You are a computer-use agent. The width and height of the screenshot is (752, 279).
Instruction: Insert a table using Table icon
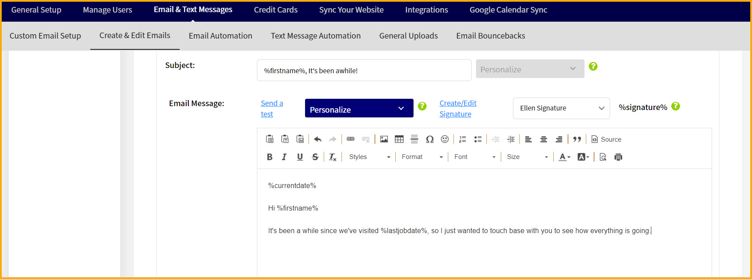click(x=399, y=139)
